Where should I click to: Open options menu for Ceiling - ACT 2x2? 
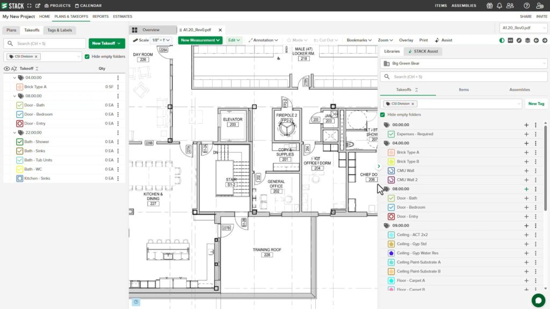pos(535,235)
